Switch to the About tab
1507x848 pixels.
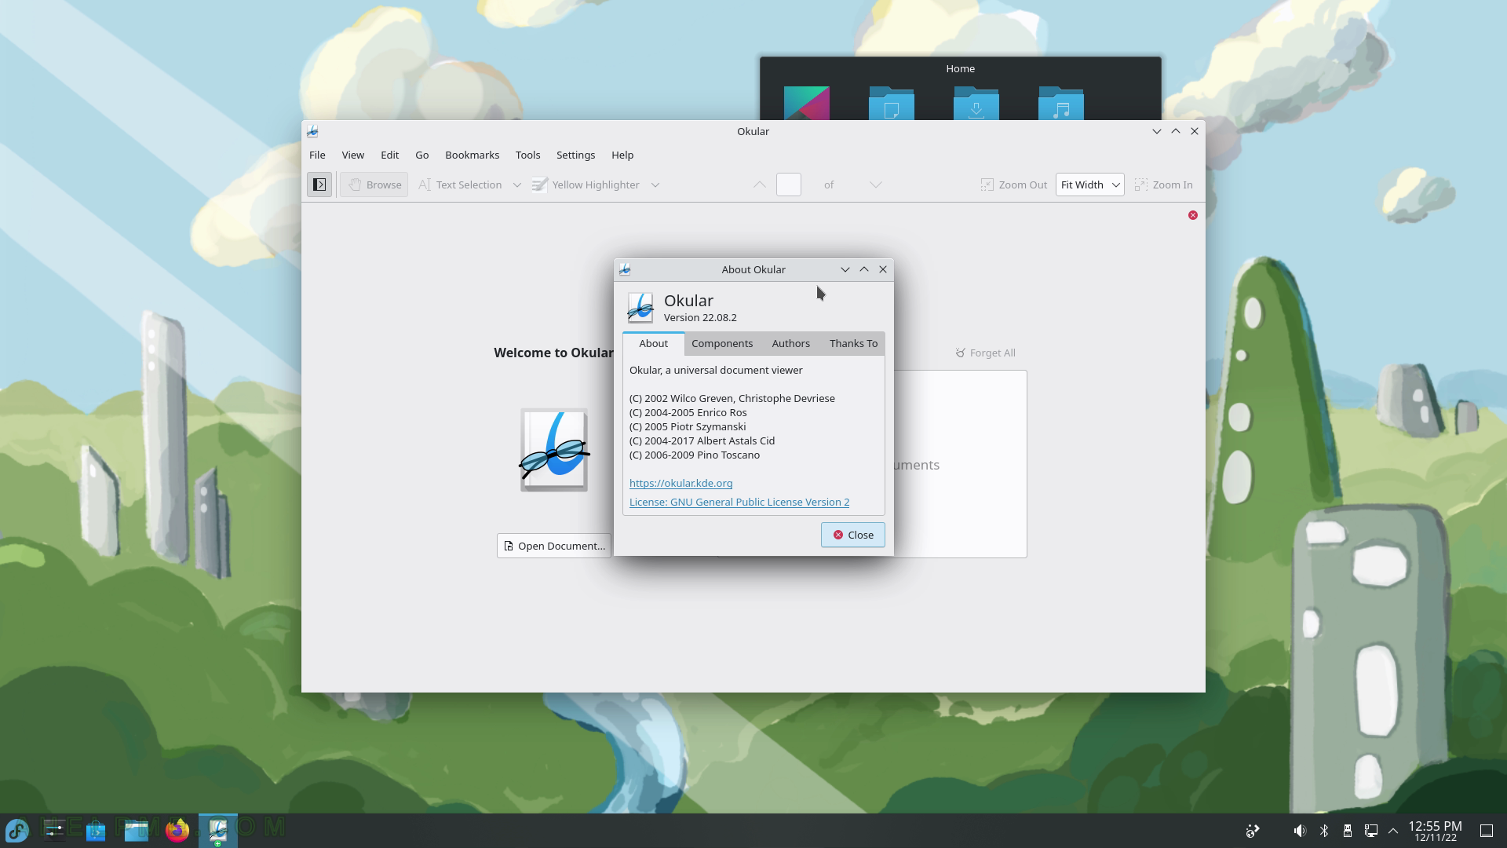653,343
